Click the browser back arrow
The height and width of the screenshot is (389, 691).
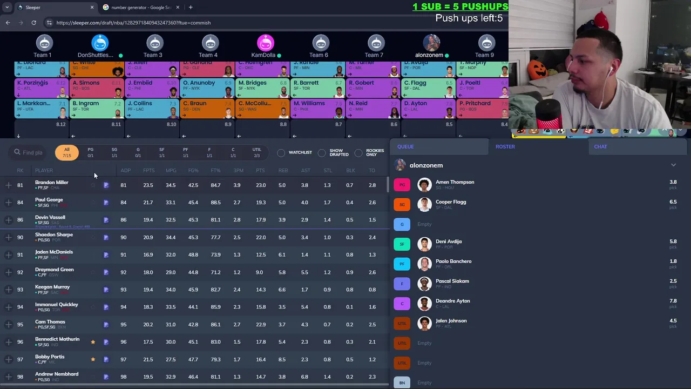(8, 23)
